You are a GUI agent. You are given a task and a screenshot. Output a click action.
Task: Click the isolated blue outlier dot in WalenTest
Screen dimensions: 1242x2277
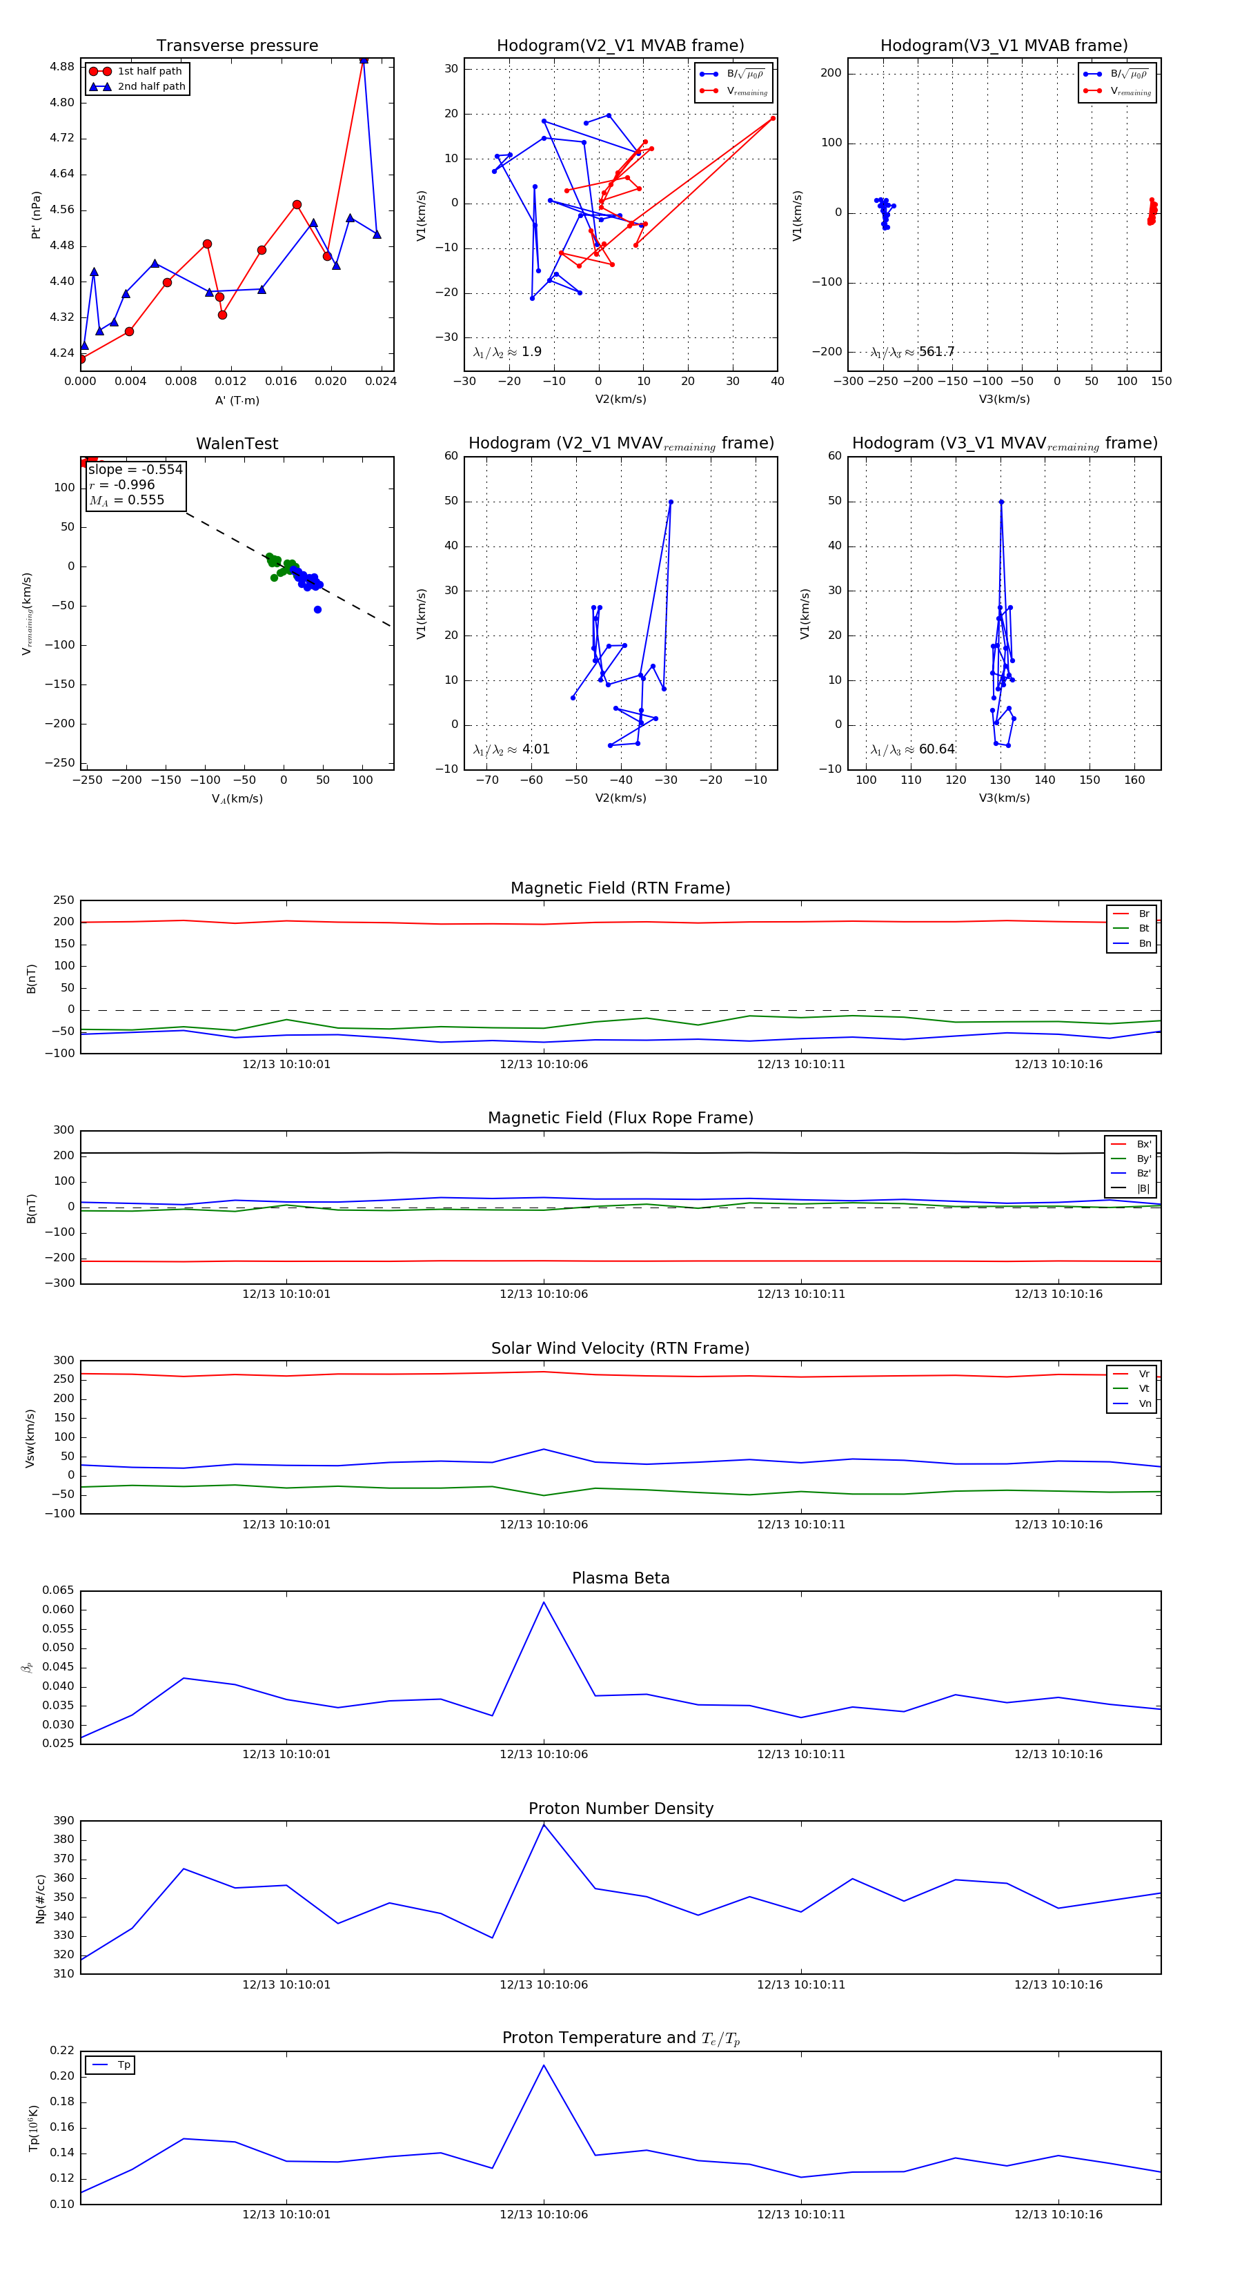(x=317, y=610)
